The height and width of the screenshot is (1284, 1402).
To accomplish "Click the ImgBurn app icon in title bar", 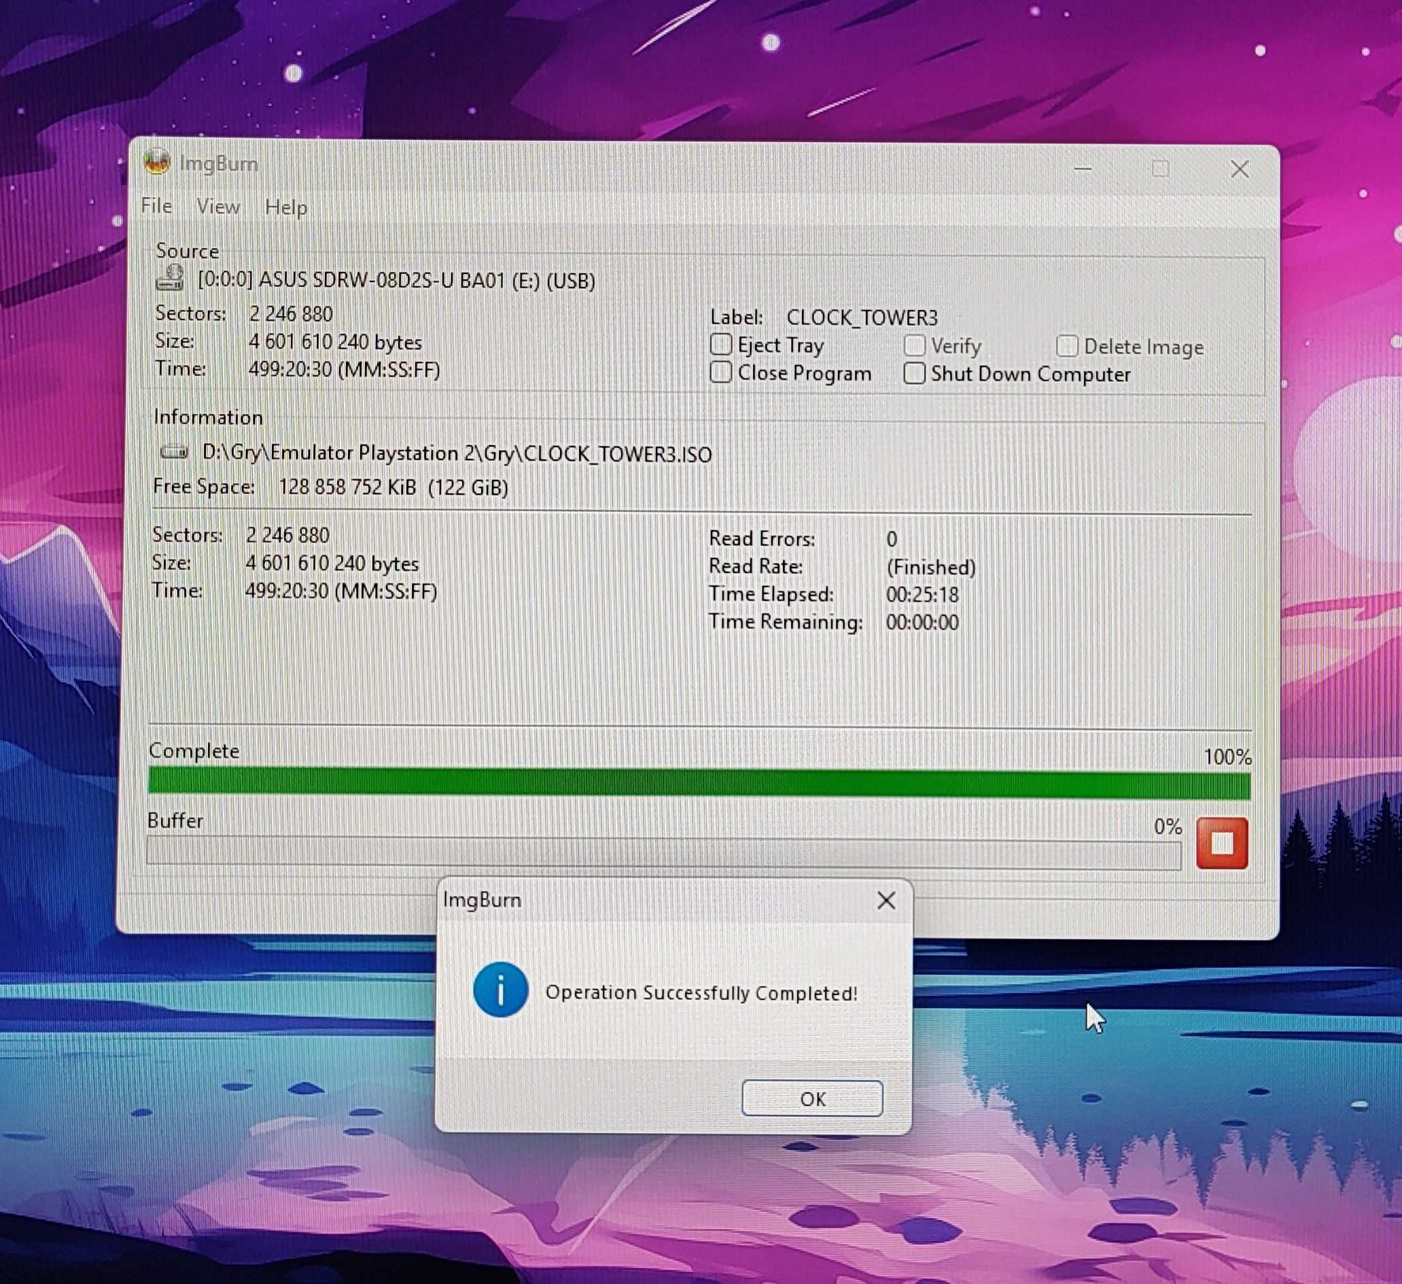I will pos(157,162).
